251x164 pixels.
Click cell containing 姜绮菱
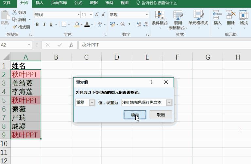click(25, 83)
